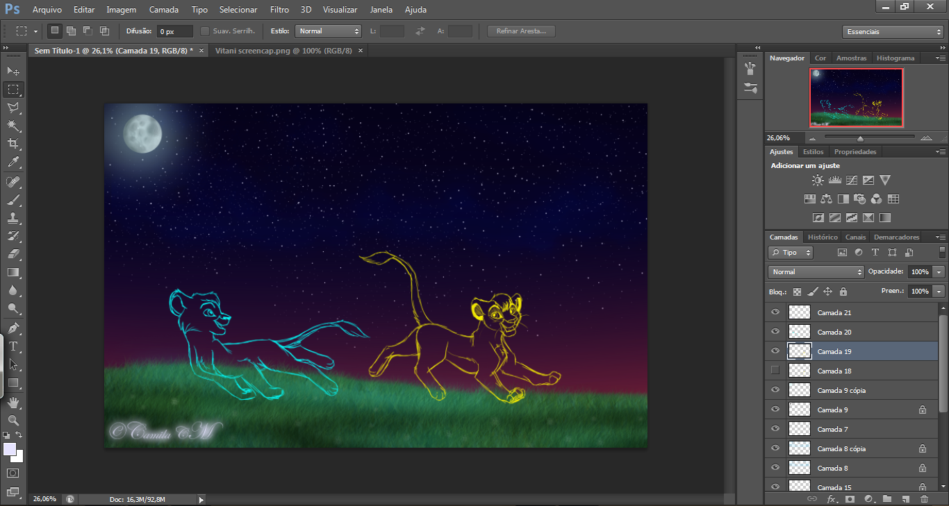The width and height of the screenshot is (949, 506).
Task: Switch to Vitani screencap.png document tab
Action: pyautogui.click(x=283, y=51)
